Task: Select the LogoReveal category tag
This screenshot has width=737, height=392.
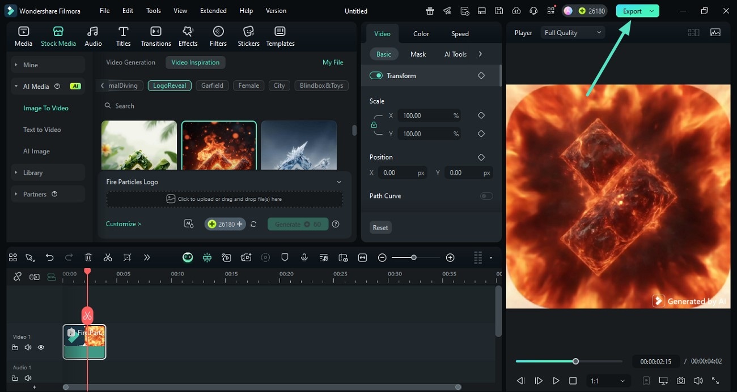Action: pos(169,85)
